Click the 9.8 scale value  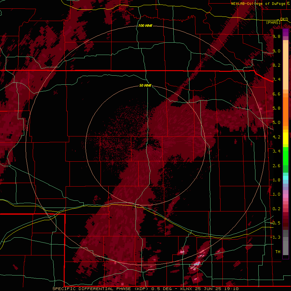276,36
